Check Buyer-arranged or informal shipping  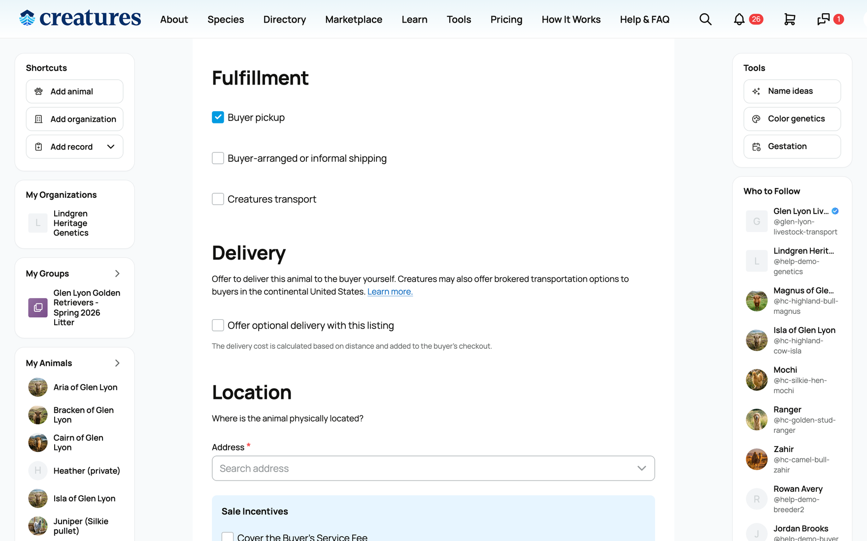pyautogui.click(x=218, y=158)
